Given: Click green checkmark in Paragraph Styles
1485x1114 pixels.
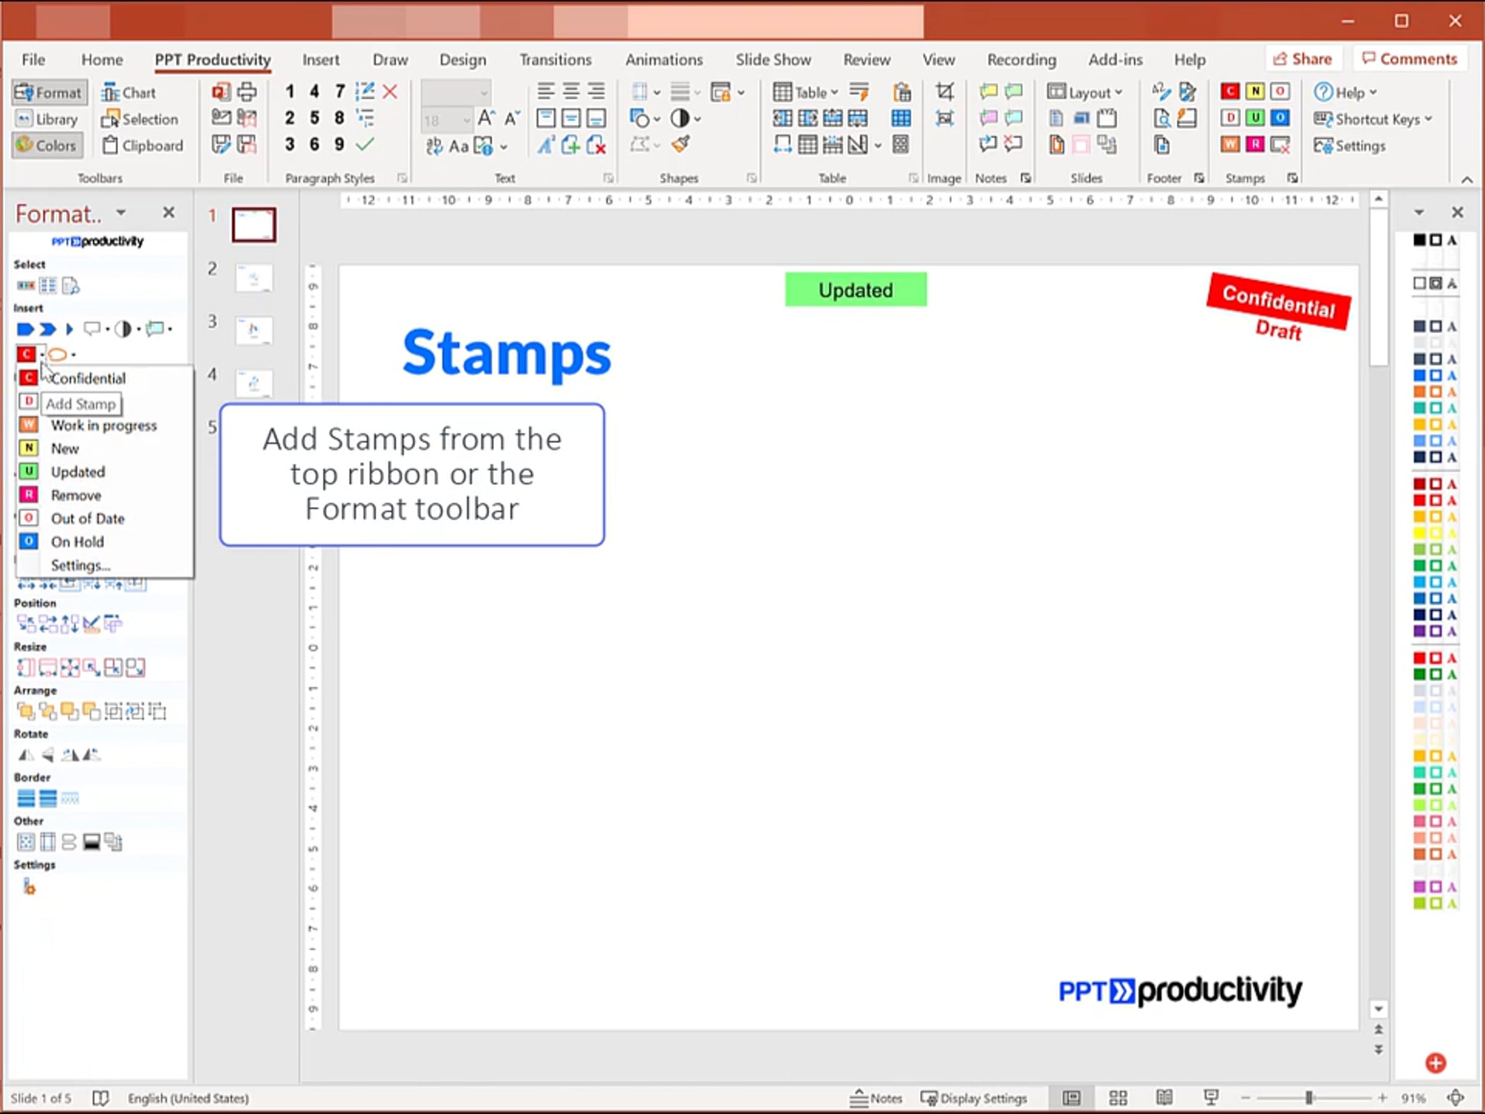Looking at the screenshot, I should tap(365, 144).
